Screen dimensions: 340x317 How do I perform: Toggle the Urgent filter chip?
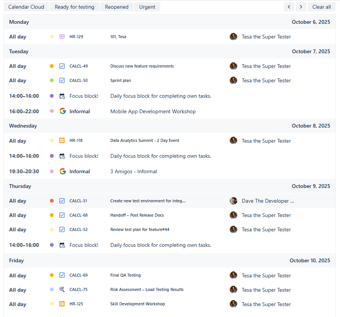click(147, 7)
